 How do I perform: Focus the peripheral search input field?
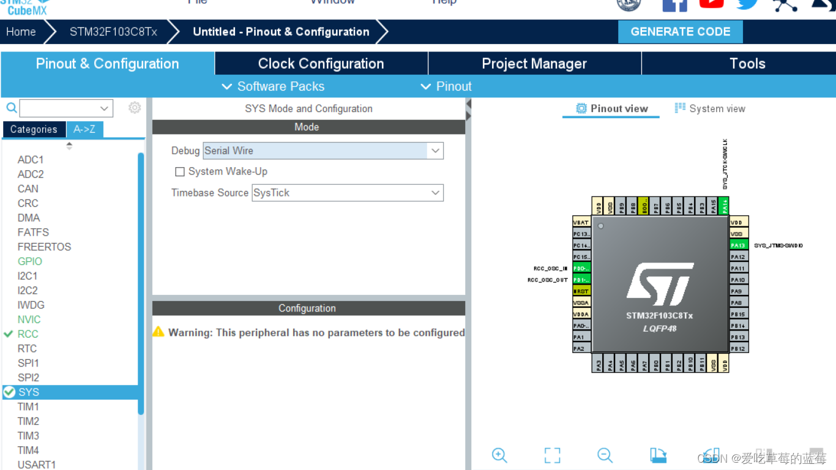pos(59,108)
